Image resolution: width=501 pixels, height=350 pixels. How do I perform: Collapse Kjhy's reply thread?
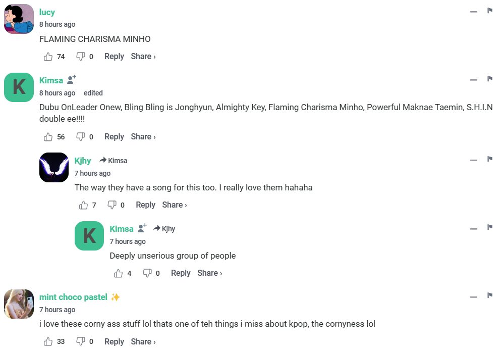[x=473, y=160]
